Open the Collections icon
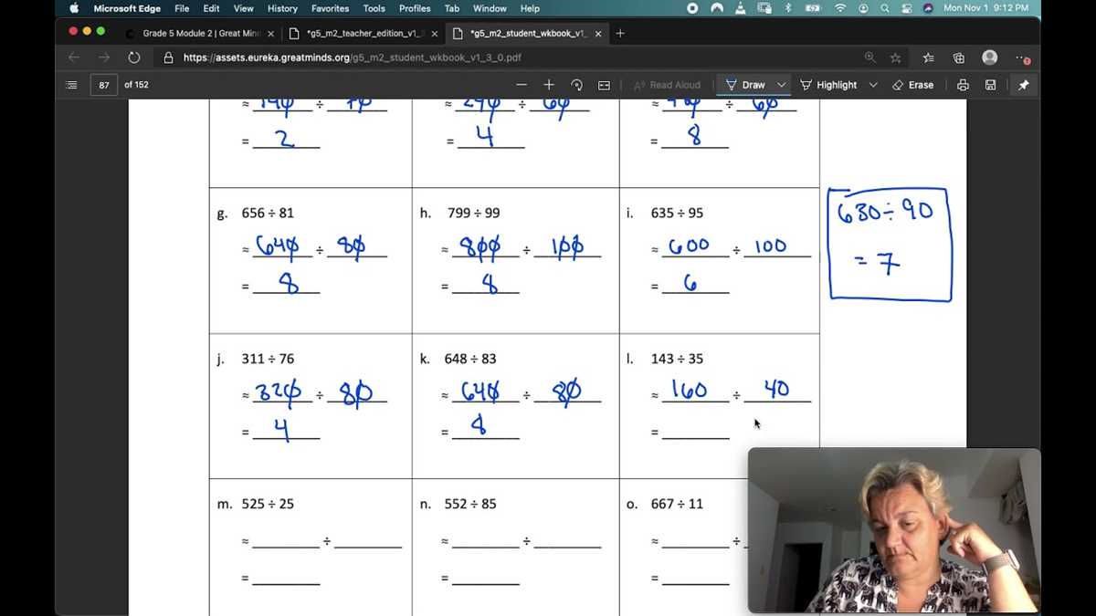Screen dimensions: 1096x616 [x=958, y=57]
